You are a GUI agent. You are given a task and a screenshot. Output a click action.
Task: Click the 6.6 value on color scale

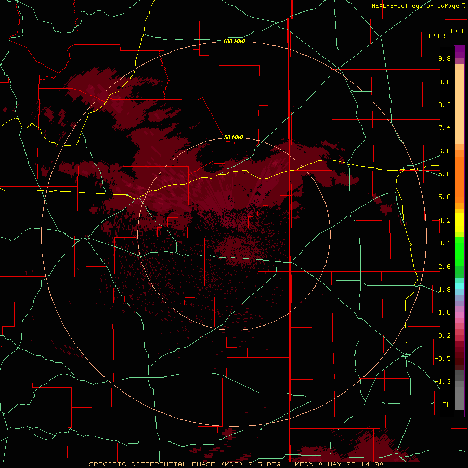pyautogui.click(x=445, y=151)
